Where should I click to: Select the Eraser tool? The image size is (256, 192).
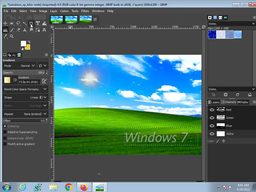18,30
